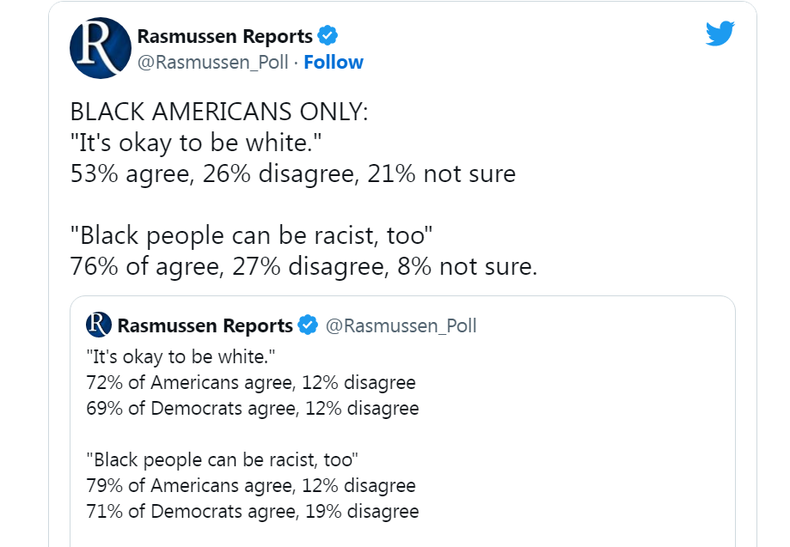Click the small R avatar in the quoted tweet
Image resolution: width=790 pixels, height=547 pixels.
click(99, 325)
